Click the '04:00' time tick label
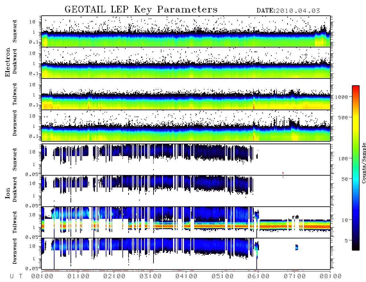366x282 pixels. coord(186,277)
